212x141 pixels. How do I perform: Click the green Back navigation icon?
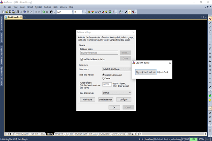tap(43, 12)
